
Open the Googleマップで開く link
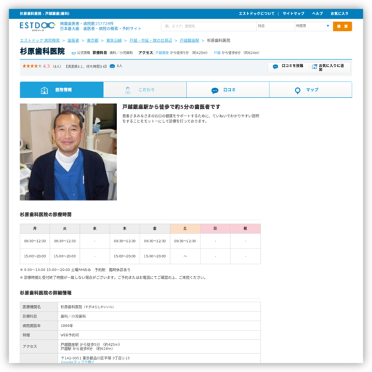click(78, 362)
